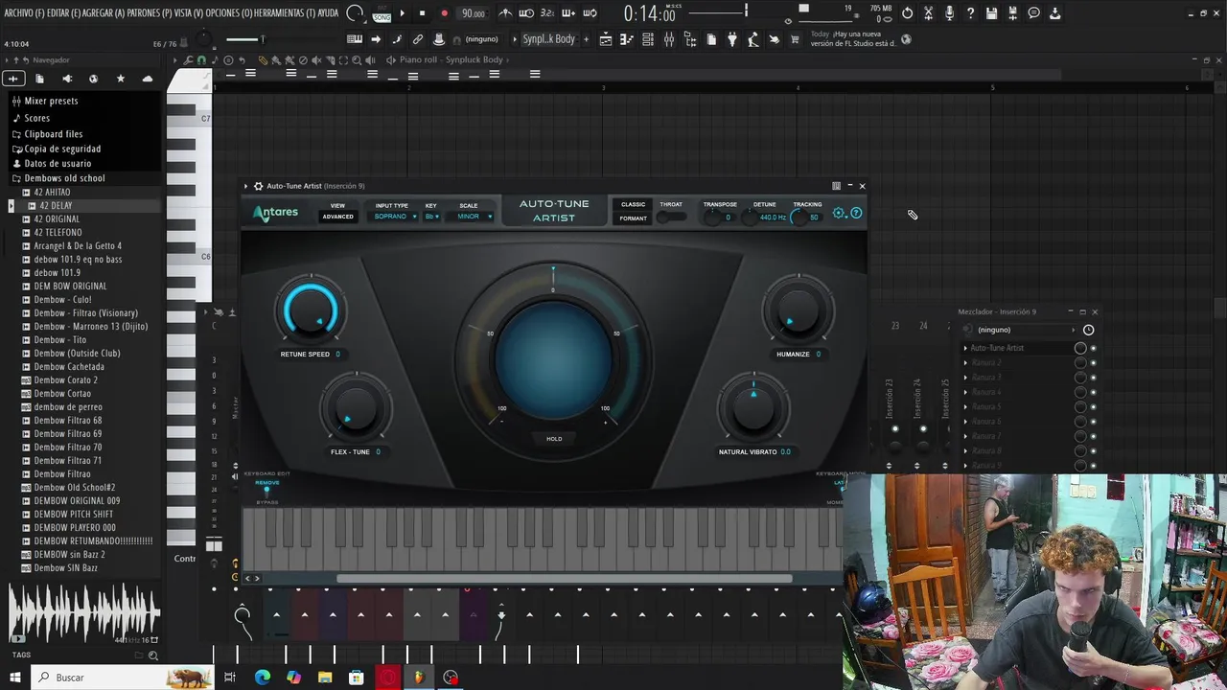Open the Windows Start button
This screenshot has height=690, width=1227.
[15, 678]
